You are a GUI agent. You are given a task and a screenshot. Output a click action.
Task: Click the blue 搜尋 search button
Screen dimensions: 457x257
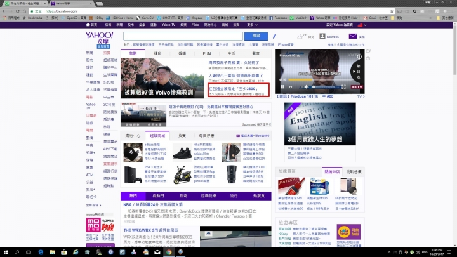pos(256,36)
